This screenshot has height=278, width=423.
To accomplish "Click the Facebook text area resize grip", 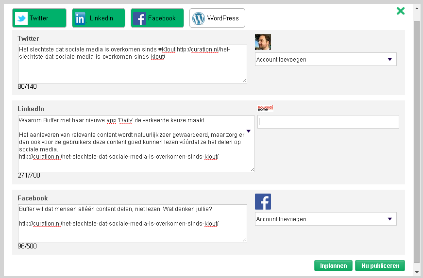I will click(x=244, y=240).
